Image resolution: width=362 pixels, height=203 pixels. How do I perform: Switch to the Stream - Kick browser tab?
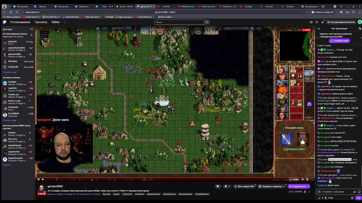(x=125, y=6)
